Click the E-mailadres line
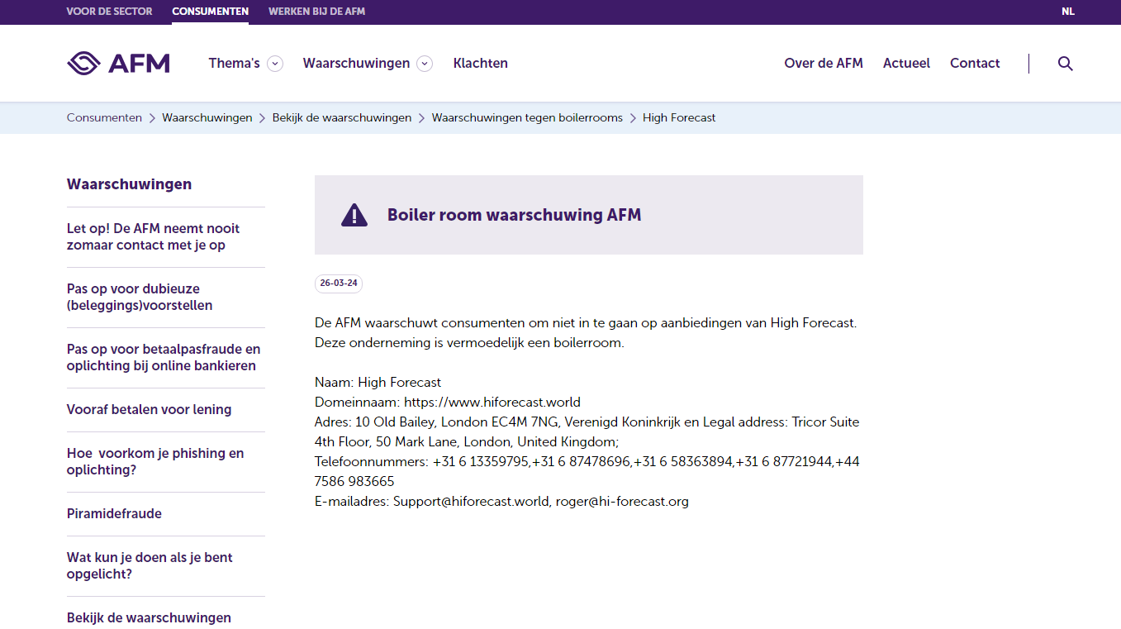Screen dimensions: 1121x629 tap(501, 502)
